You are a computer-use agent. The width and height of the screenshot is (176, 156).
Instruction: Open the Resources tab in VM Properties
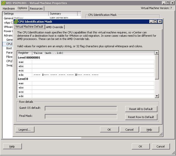click(36, 9)
